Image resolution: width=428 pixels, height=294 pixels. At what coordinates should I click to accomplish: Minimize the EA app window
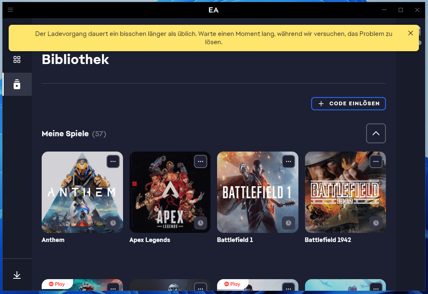pos(384,10)
